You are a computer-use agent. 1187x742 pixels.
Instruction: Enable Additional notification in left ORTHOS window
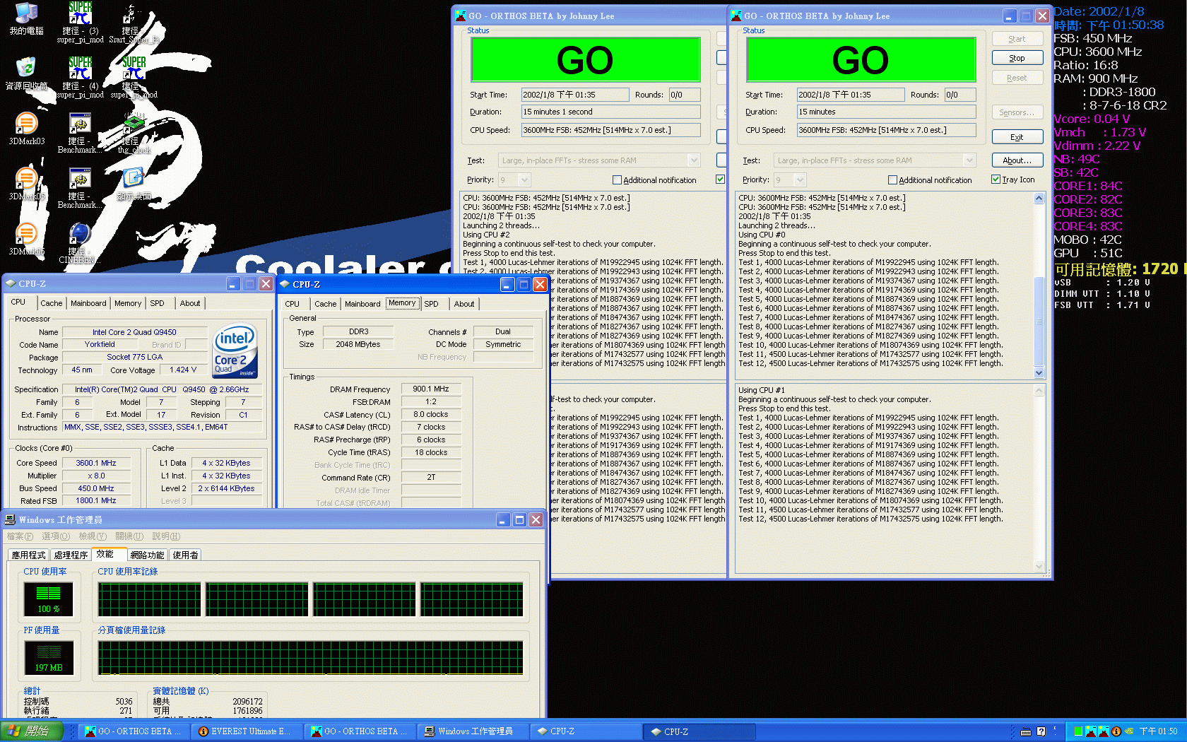point(617,180)
